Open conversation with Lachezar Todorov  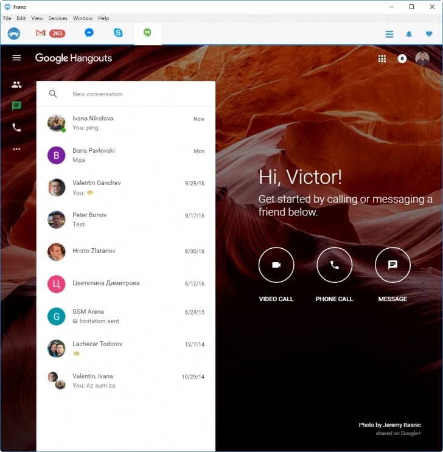pos(126,349)
